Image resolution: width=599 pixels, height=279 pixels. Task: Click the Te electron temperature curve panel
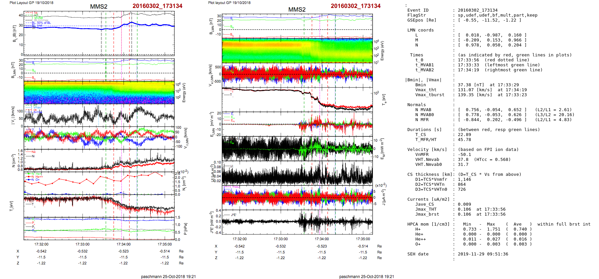click(297, 100)
